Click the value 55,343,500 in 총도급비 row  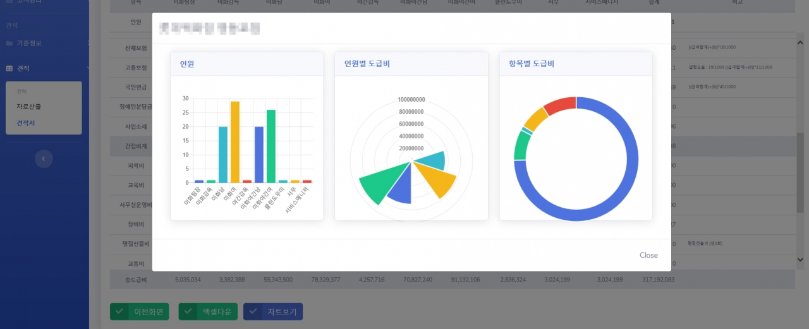click(x=277, y=279)
